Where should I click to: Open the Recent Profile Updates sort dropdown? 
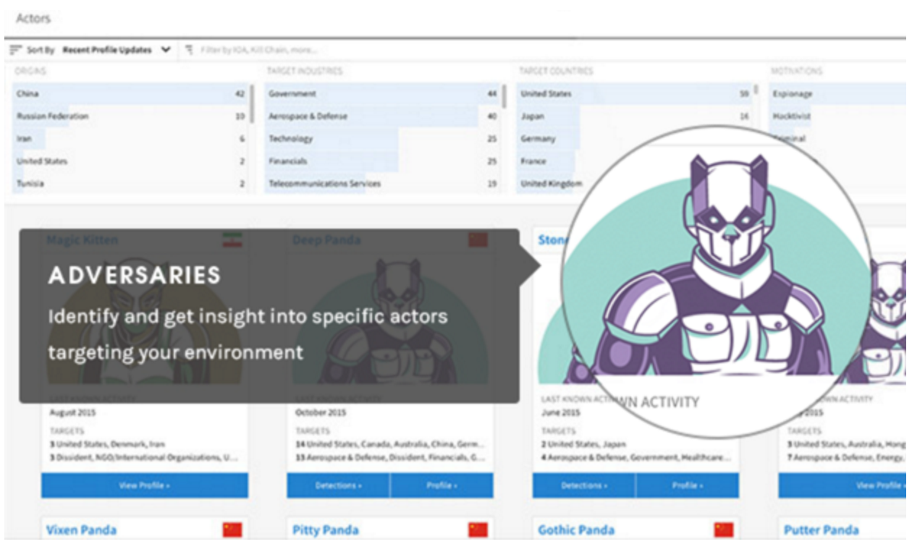116,50
